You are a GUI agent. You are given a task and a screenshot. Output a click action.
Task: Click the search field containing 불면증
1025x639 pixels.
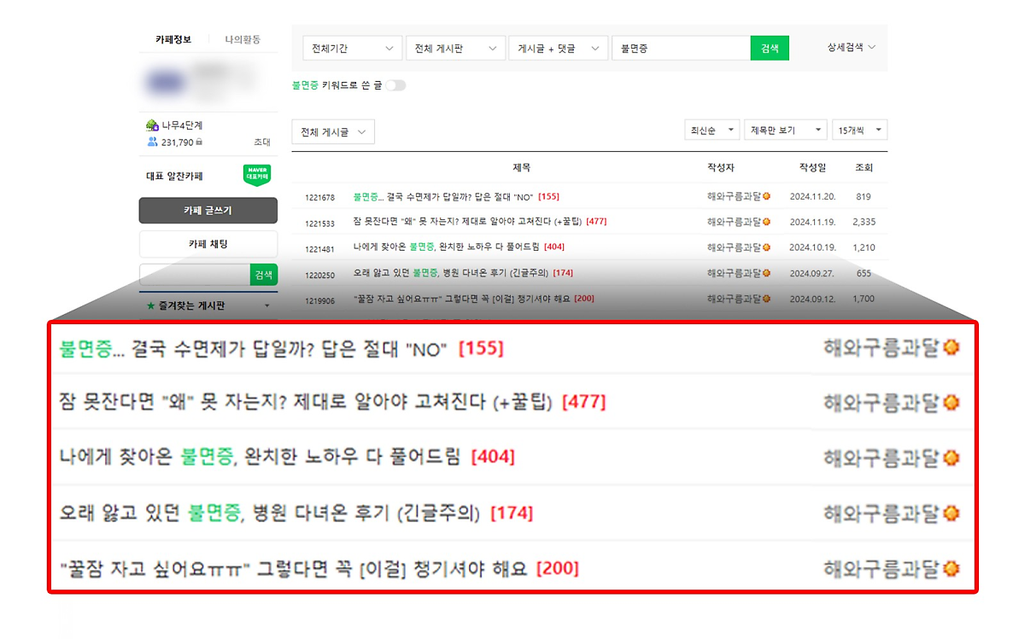pos(681,49)
